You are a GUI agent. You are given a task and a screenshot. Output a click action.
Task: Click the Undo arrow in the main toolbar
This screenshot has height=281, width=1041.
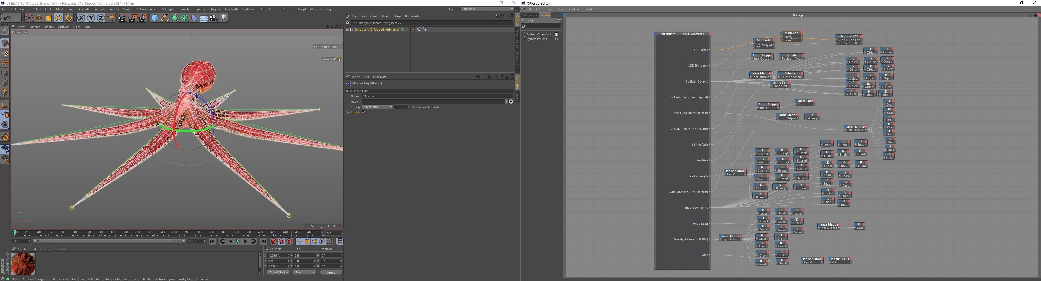click(x=7, y=18)
